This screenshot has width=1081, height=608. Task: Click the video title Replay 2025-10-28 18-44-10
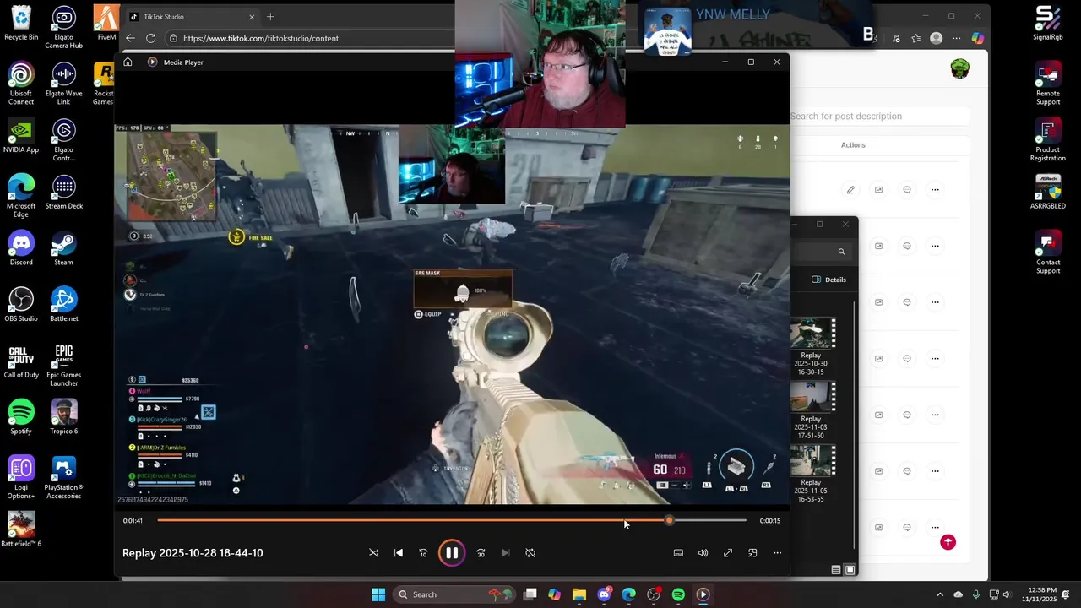193,553
